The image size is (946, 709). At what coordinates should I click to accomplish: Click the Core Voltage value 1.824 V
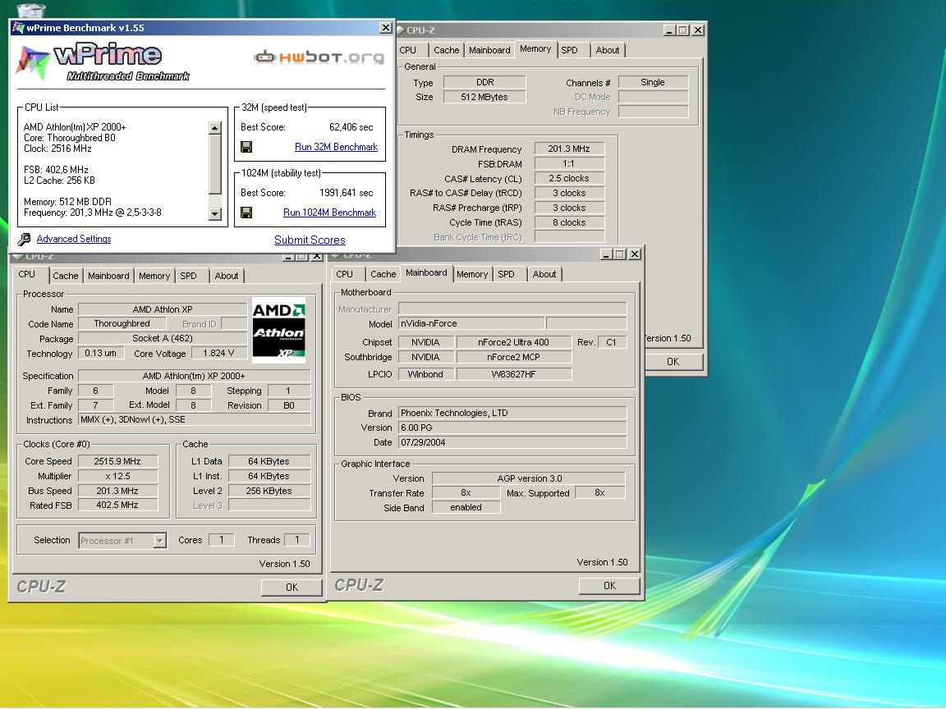[218, 354]
